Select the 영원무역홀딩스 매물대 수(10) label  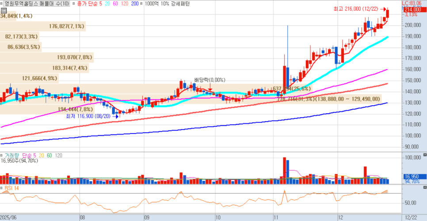(x=37, y=4)
